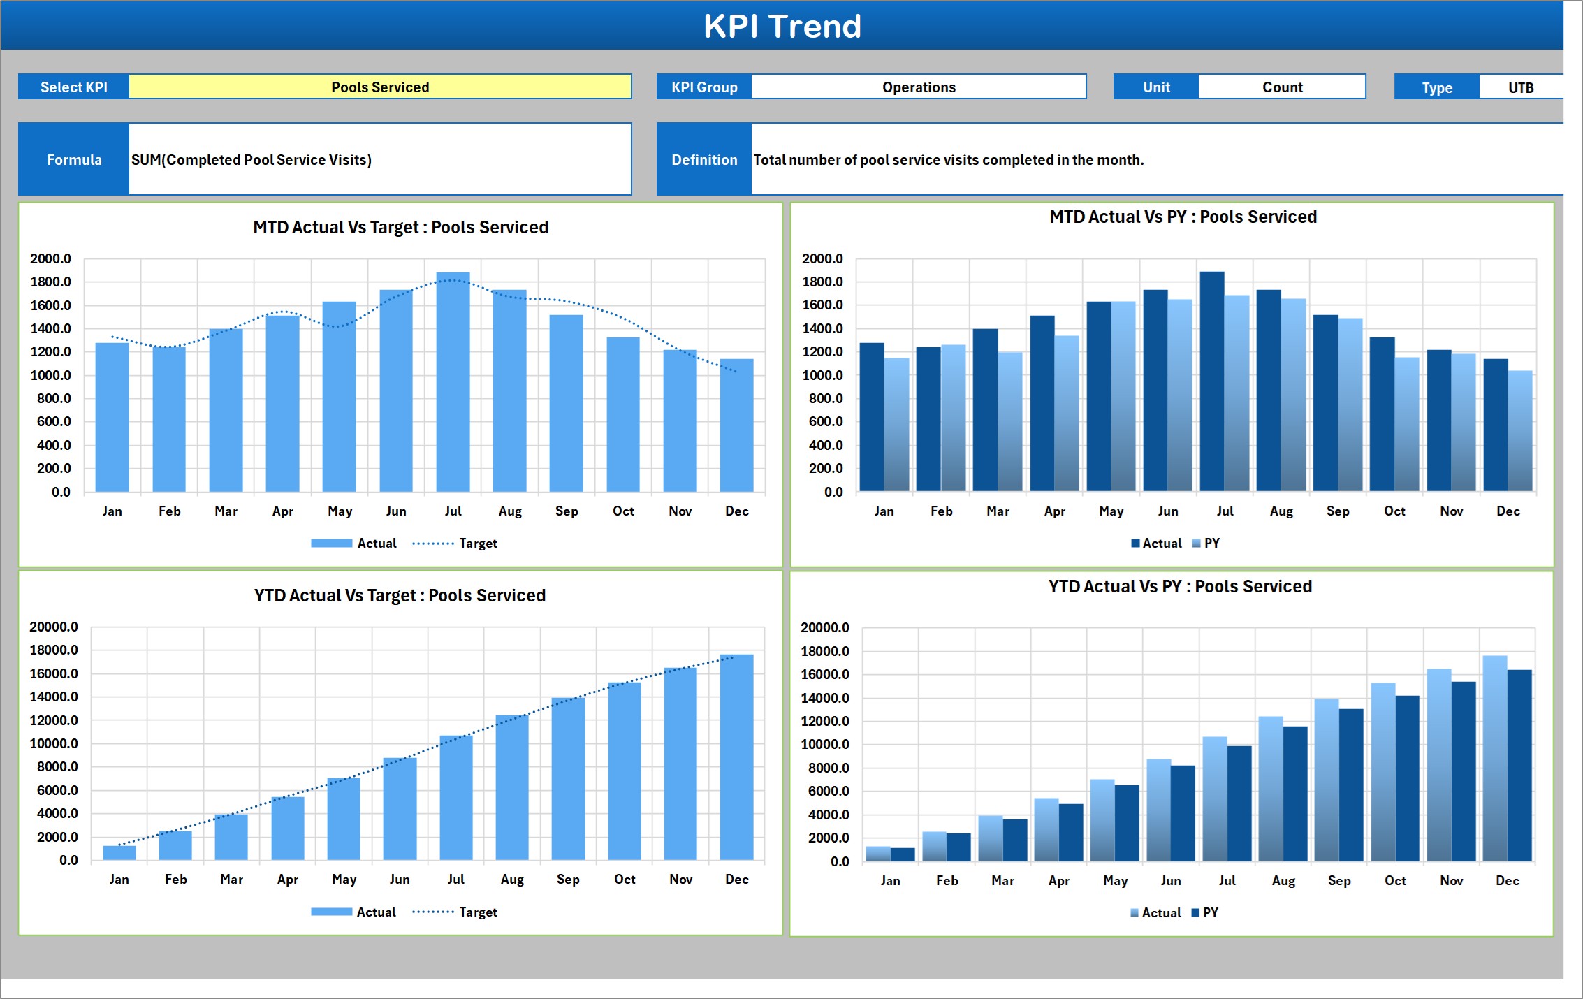This screenshot has width=1583, height=999.
Task: Click the Apr axis label in YTD Target chart
Action: 288,880
